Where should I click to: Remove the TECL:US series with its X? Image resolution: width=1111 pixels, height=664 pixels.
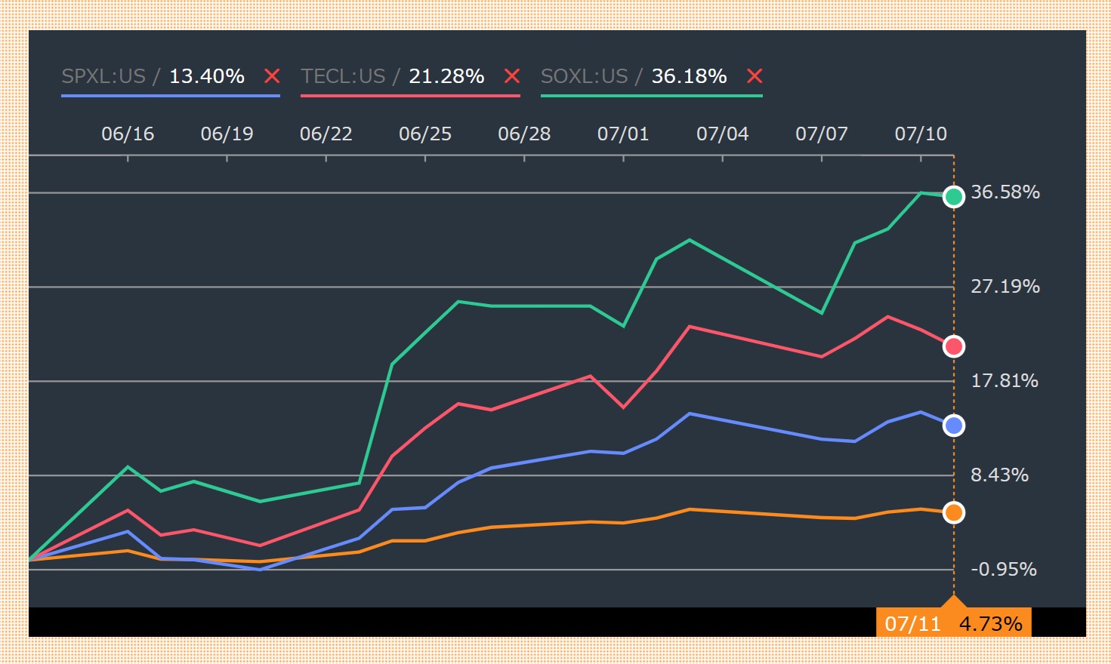(x=511, y=76)
